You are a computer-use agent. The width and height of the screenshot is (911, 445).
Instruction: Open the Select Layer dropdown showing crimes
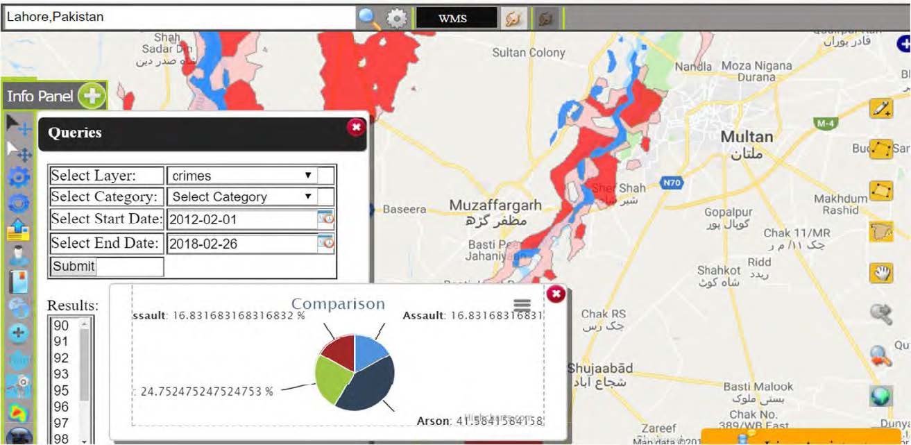[x=242, y=176]
